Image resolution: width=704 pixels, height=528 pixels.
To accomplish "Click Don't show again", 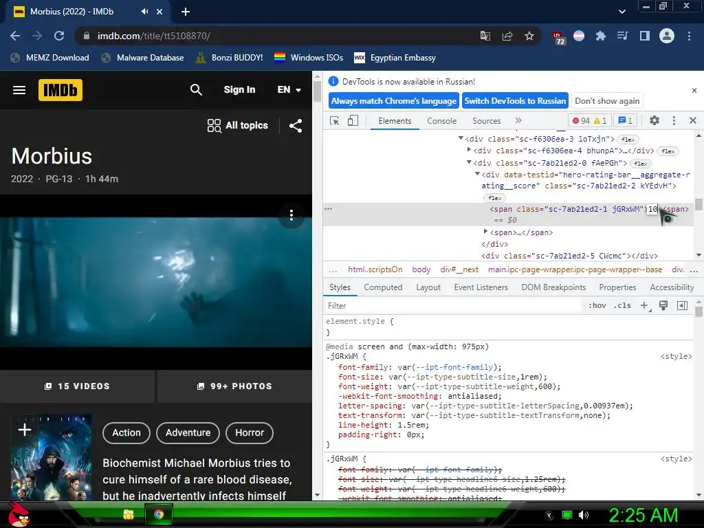I will [x=607, y=101].
